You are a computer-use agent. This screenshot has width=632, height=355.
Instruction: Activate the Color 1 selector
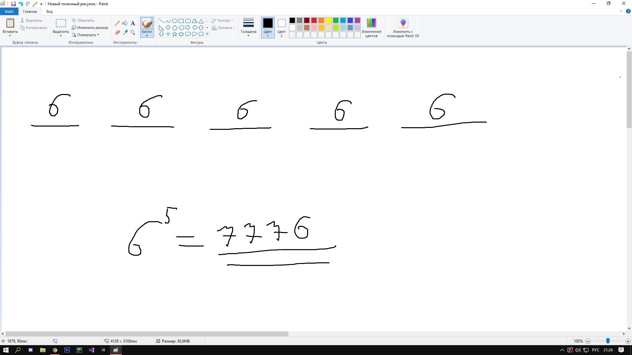coord(268,28)
